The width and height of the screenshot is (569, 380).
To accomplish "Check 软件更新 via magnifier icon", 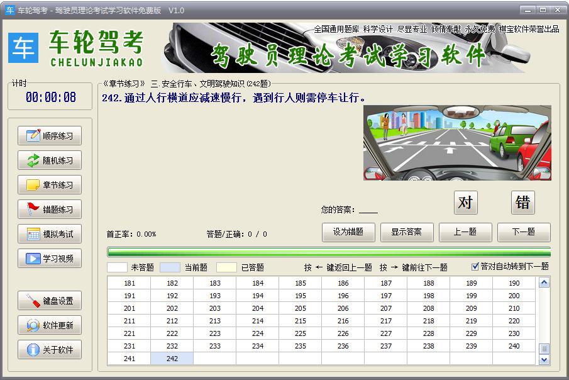I will [33, 325].
